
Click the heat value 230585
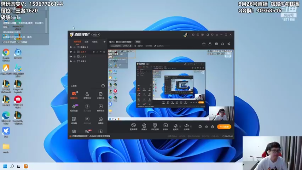159,46
